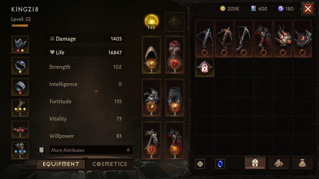The height and width of the screenshot is (179, 319).
Task: Select the equipped hood helmet slot
Action: click(151, 55)
